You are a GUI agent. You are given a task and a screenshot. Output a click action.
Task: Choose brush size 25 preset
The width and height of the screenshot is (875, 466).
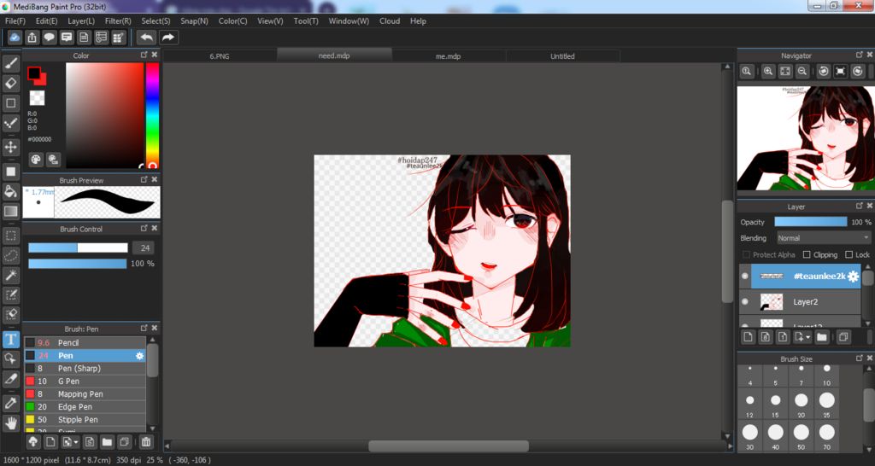[x=827, y=404]
